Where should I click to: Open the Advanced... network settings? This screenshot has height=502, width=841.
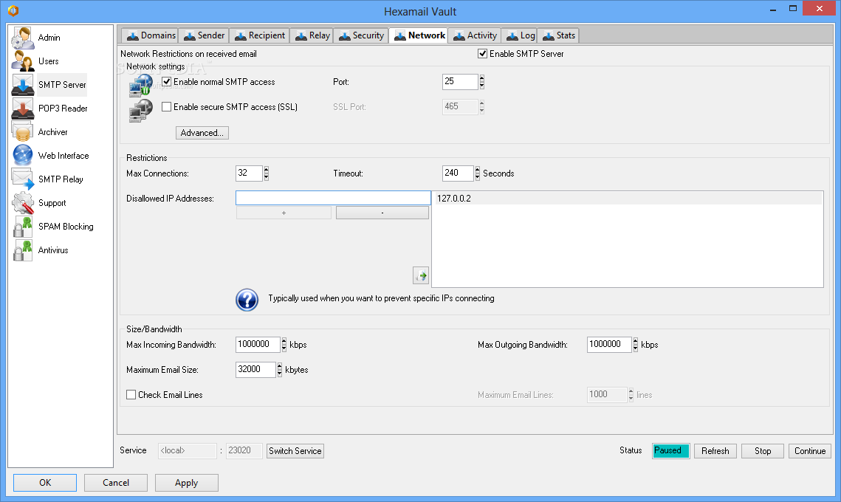point(202,133)
